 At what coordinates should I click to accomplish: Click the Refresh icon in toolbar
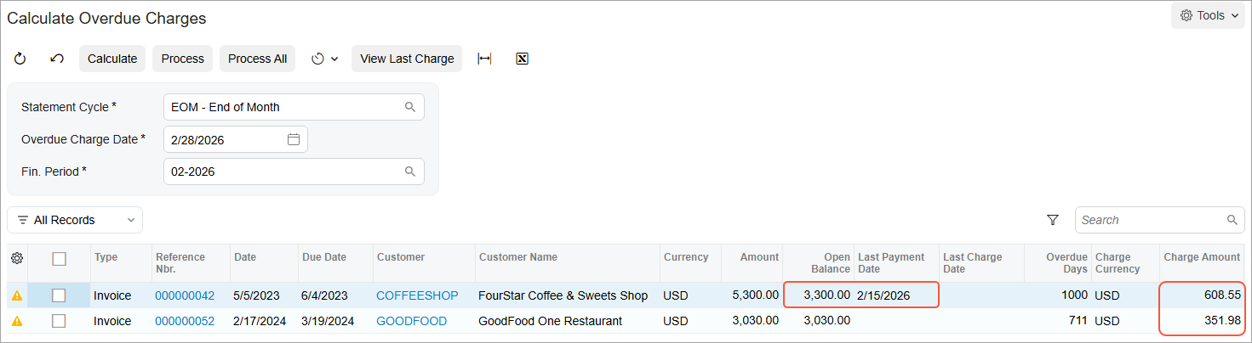[20, 59]
